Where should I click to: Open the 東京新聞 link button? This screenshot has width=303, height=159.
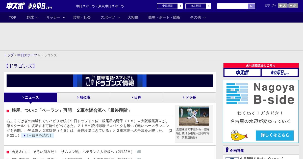tap(195, 6)
